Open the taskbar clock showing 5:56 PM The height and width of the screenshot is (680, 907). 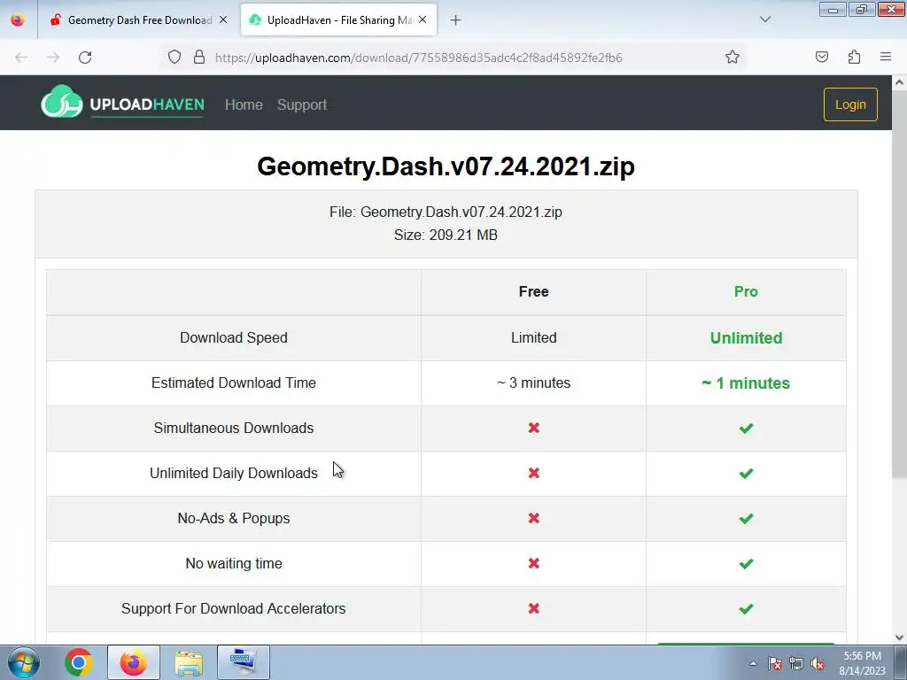(x=862, y=663)
